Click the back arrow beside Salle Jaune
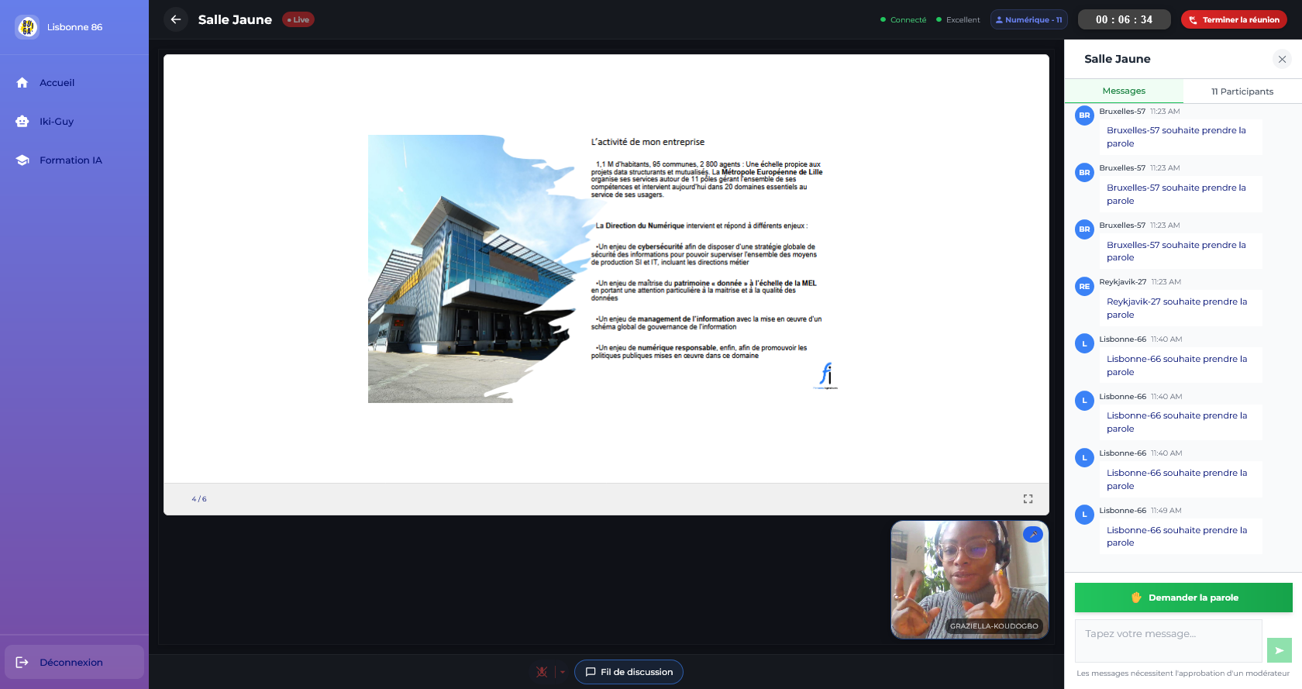Screen dimensions: 1302x689 [176, 19]
